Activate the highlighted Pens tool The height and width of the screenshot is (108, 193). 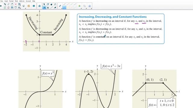pos(44,7)
